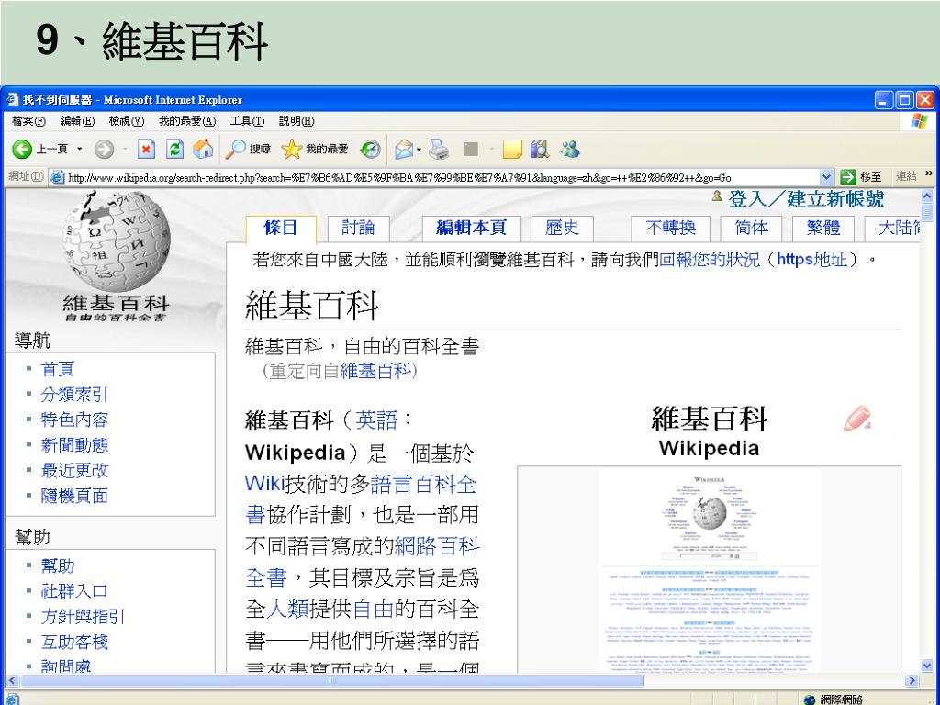This screenshot has height=705, width=940.
Task: Stop loading with the red X icon
Action: (x=146, y=150)
